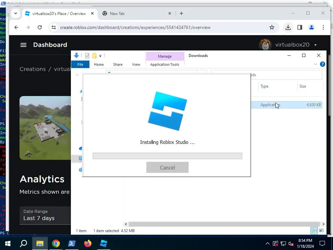Screen dimensions: 333x250
Task: Open Explorer help question mark icon
Action: [x=322, y=64]
